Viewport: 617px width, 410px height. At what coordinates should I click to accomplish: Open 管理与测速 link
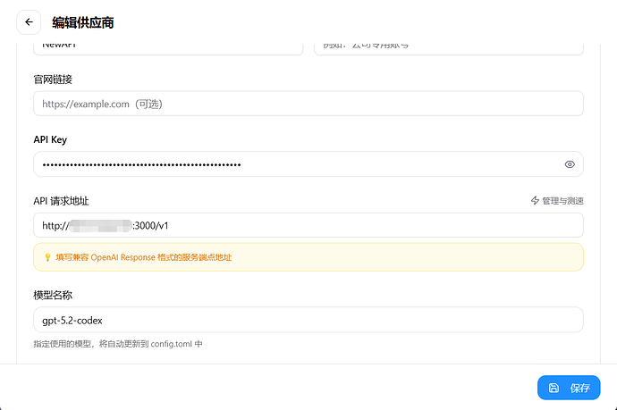557,201
